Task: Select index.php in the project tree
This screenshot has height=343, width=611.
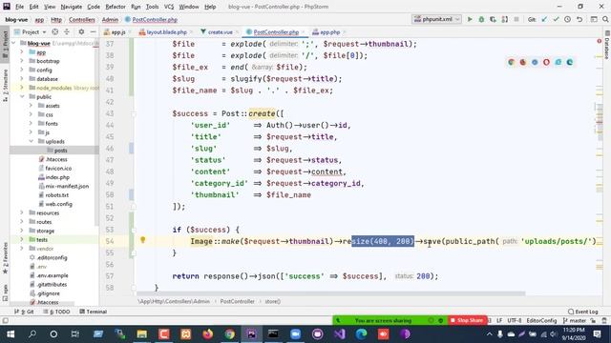Action: click(x=54, y=177)
